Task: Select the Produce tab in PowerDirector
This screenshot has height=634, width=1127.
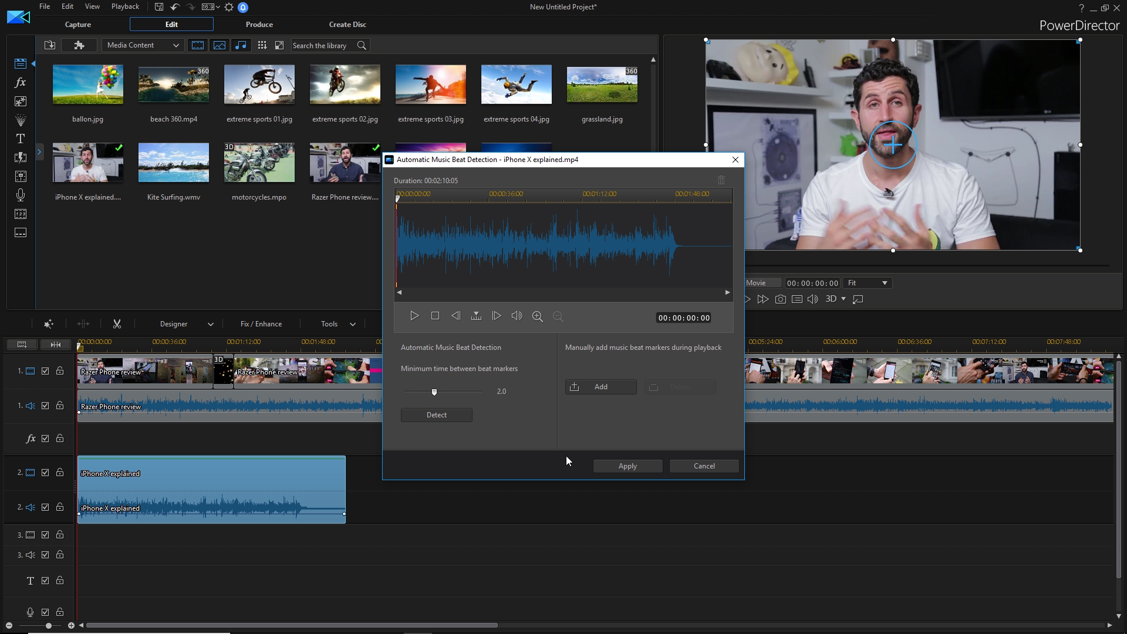Action: click(259, 24)
